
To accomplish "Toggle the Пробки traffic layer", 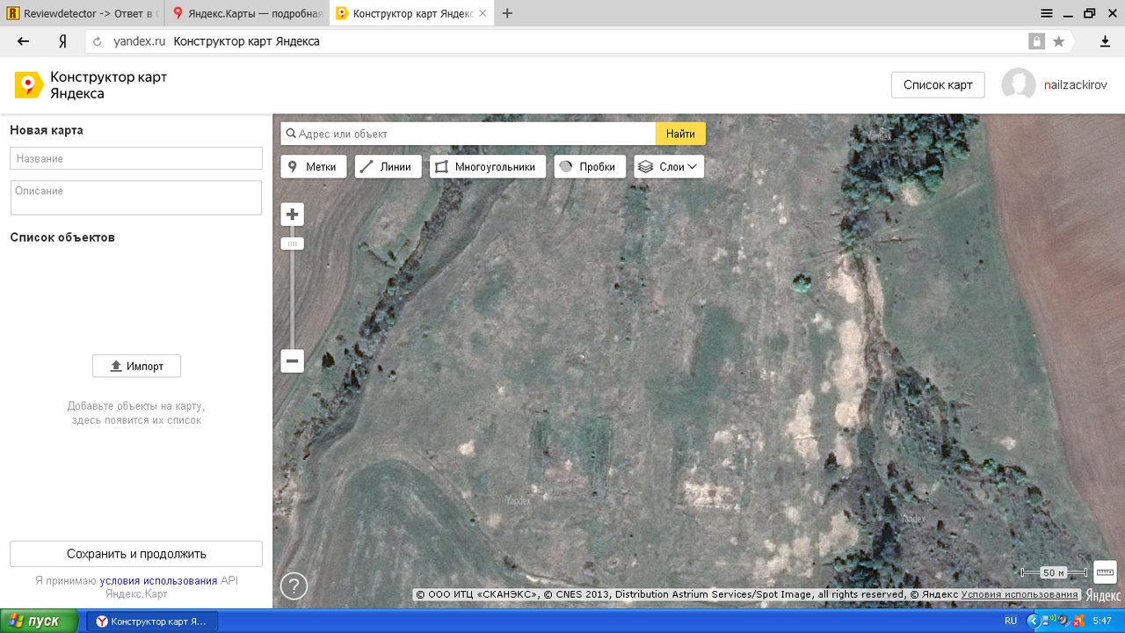I will [x=590, y=166].
